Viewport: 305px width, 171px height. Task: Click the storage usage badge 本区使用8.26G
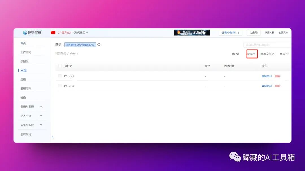pyautogui.click(x=80, y=44)
